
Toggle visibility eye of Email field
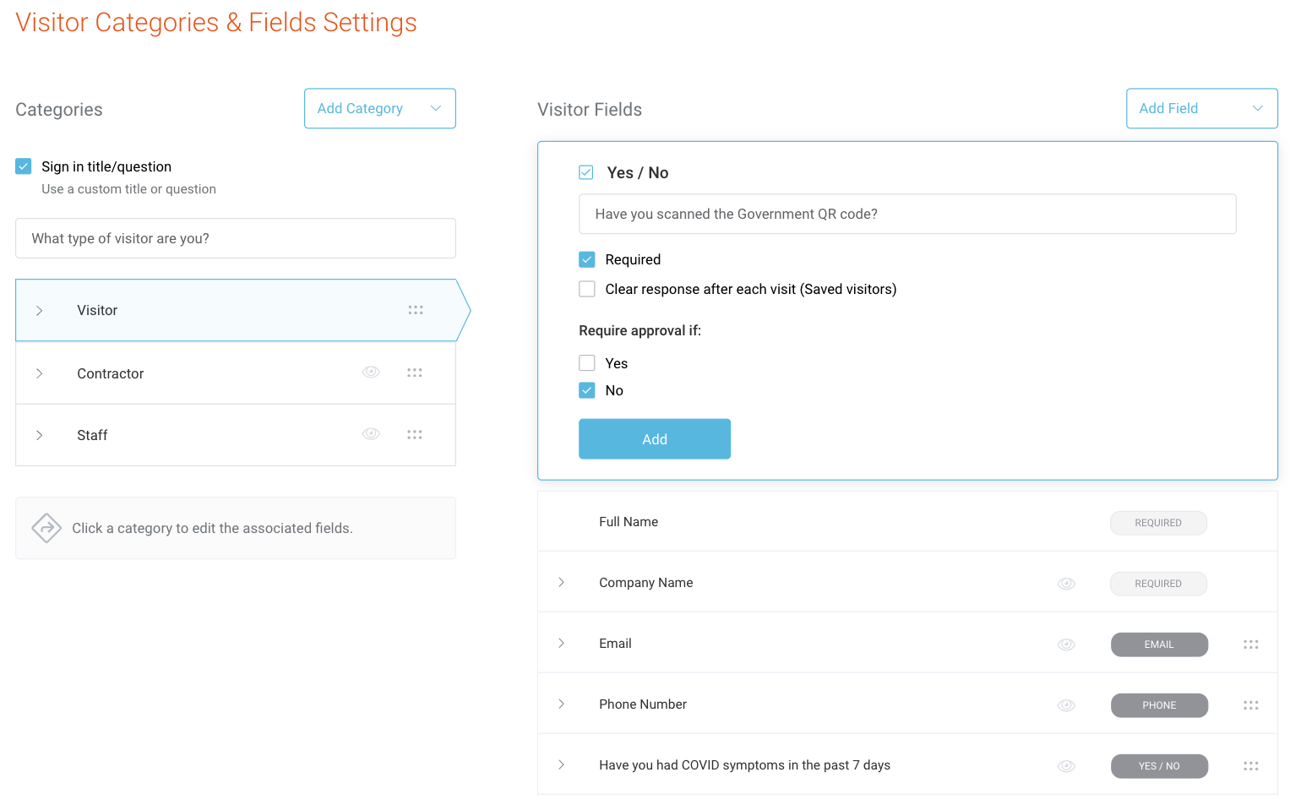pyautogui.click(x=1067, y=645)
